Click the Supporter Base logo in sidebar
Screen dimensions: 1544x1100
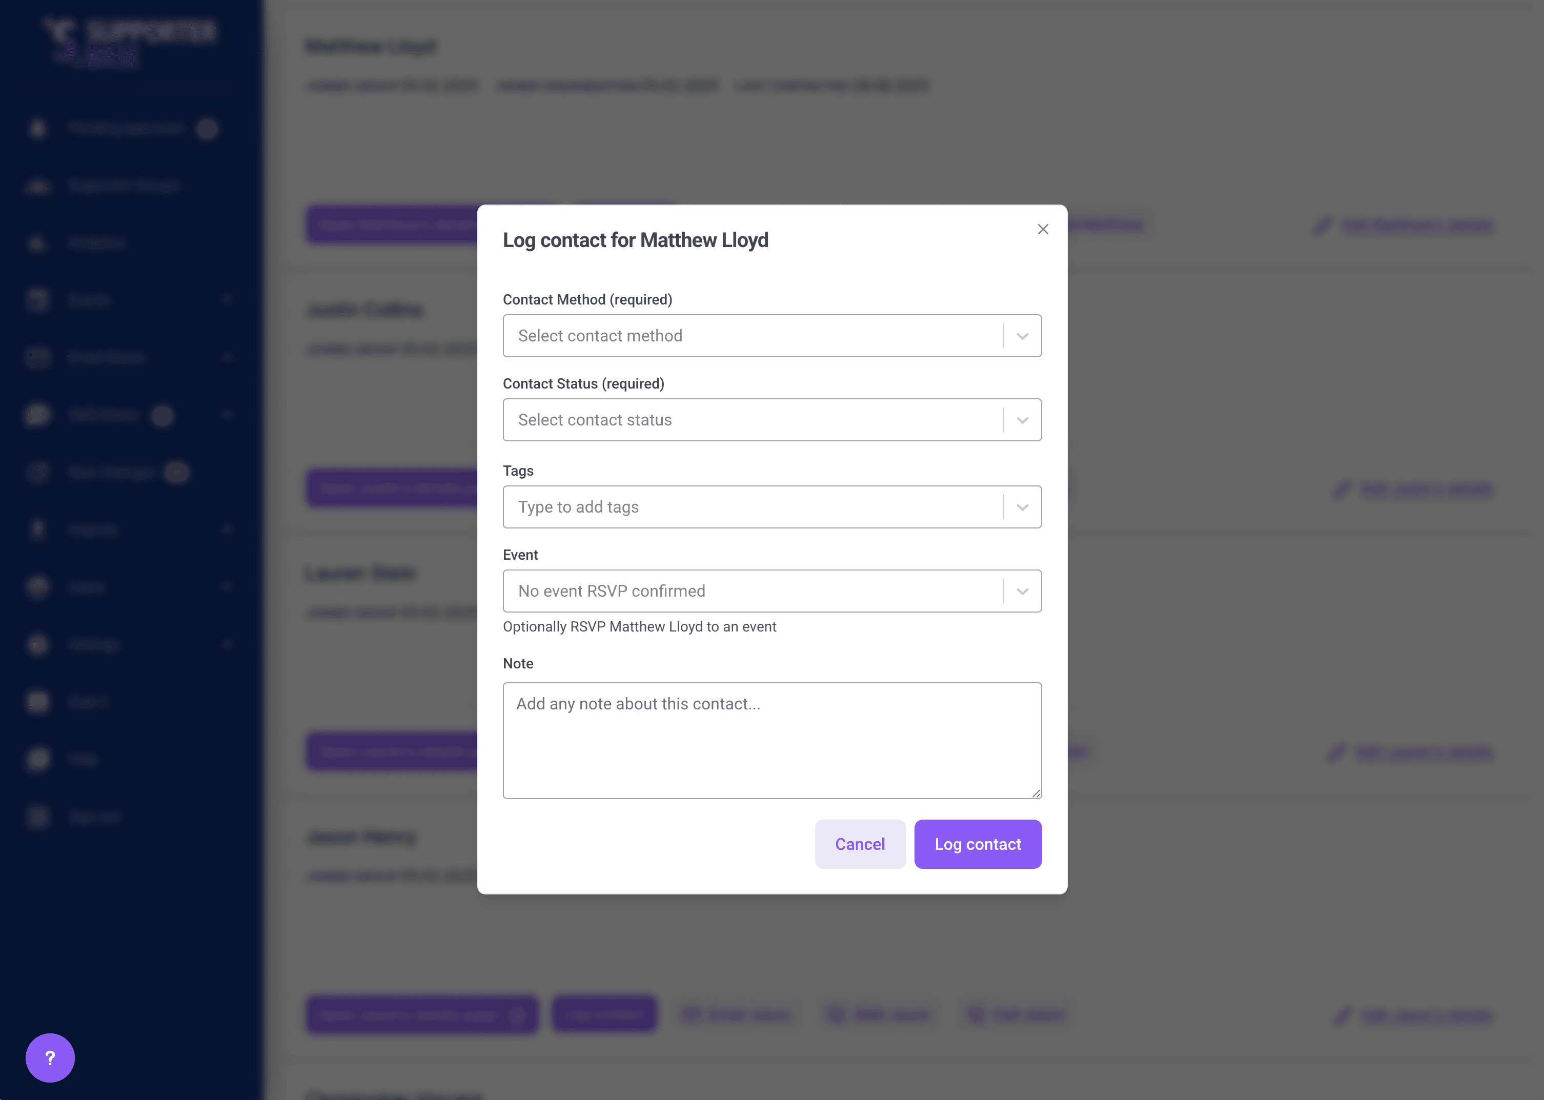(129, 42)
